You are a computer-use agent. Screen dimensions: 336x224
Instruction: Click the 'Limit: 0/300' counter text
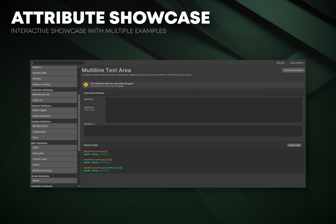pyautogui.click(x=90, y=110)
